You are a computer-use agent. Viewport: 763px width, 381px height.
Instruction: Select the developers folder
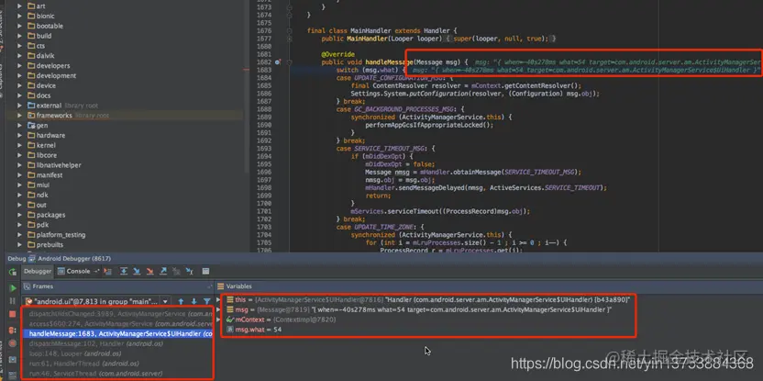click(x=49, y=66)
